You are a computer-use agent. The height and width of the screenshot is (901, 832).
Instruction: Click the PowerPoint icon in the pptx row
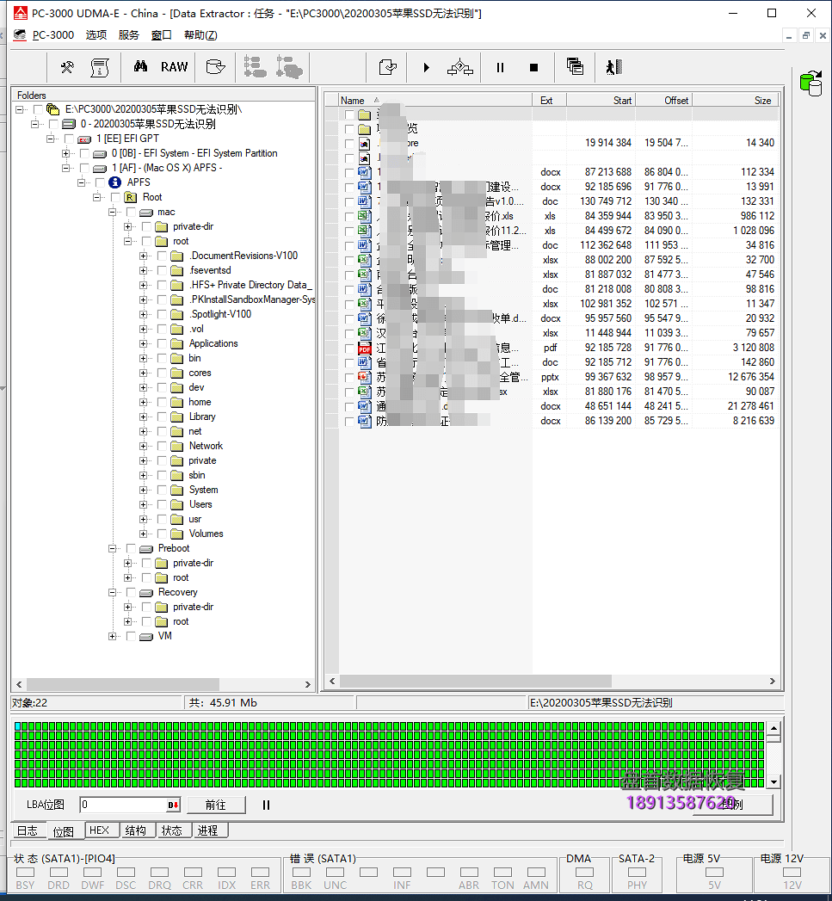tap(364, 378)
